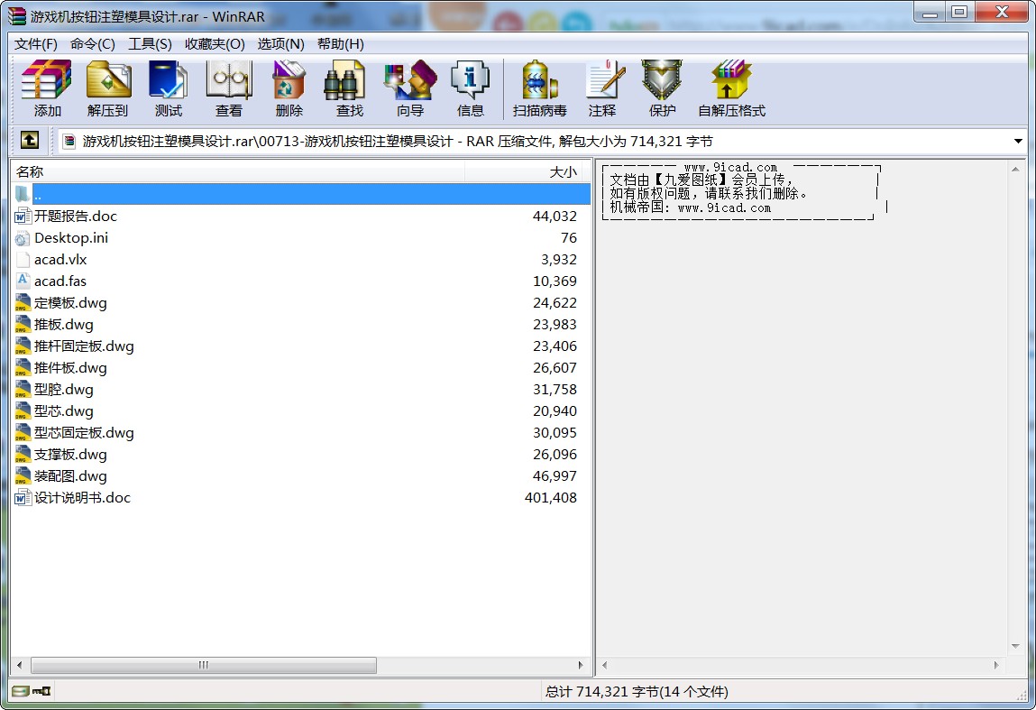The height and width of the screenshot is (710, 1036).
Task: Click the file list horizontal scrollbar thumb
Action: 203,666
